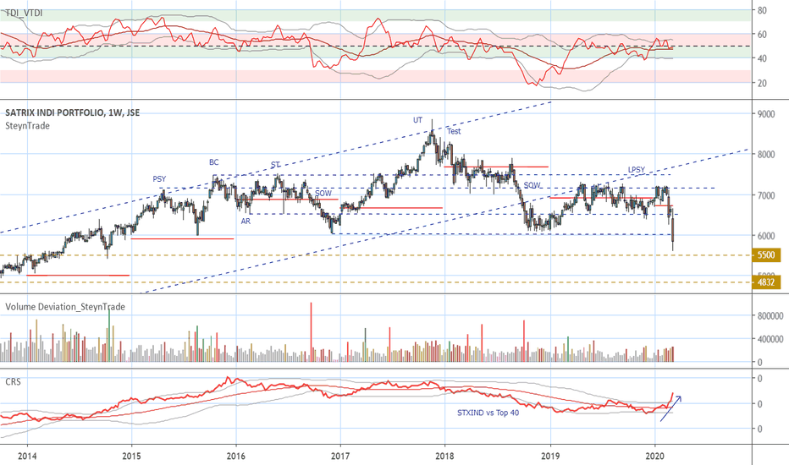The height and width of the screenshot is (465, 789).
Task: Click the 9000 price axis label
Action: tap(766, 114)
